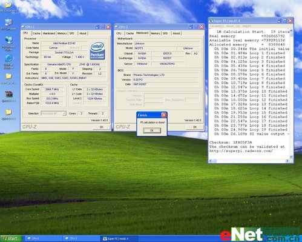Viewport: 302px width, 242px height.
Task: Open Cache tab in left CPU-Z window
Action: pyautogui.click(x=36, y=33)
